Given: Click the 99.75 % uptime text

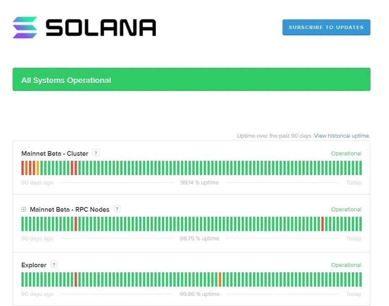Looking at the screenshot, I should pyautogui.click(x=200, y=239).
